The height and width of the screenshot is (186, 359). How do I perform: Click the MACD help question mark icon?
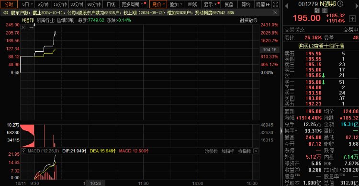(24, 151)
